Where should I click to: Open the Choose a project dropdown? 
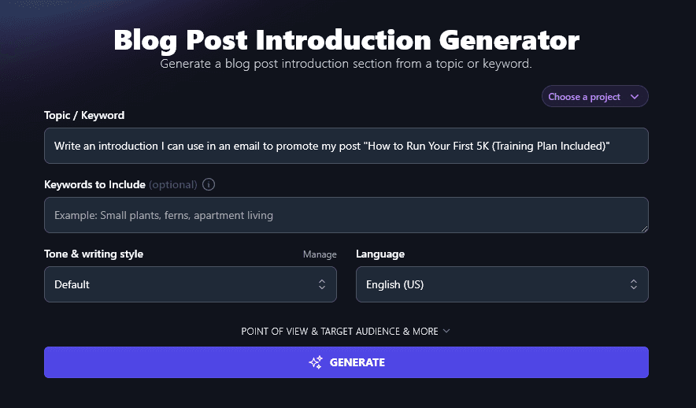594,97
